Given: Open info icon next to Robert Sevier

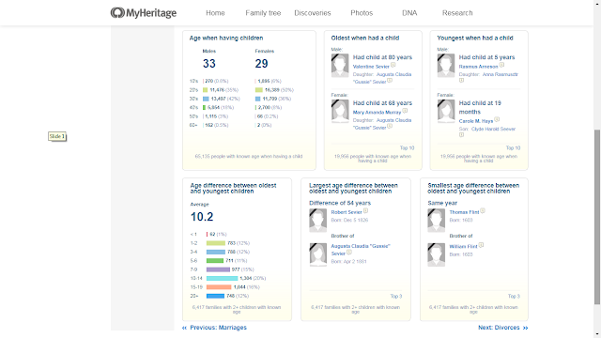Looking at the screenshot, I should click(365, 211).
